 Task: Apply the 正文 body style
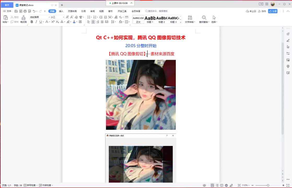(138, 19)
